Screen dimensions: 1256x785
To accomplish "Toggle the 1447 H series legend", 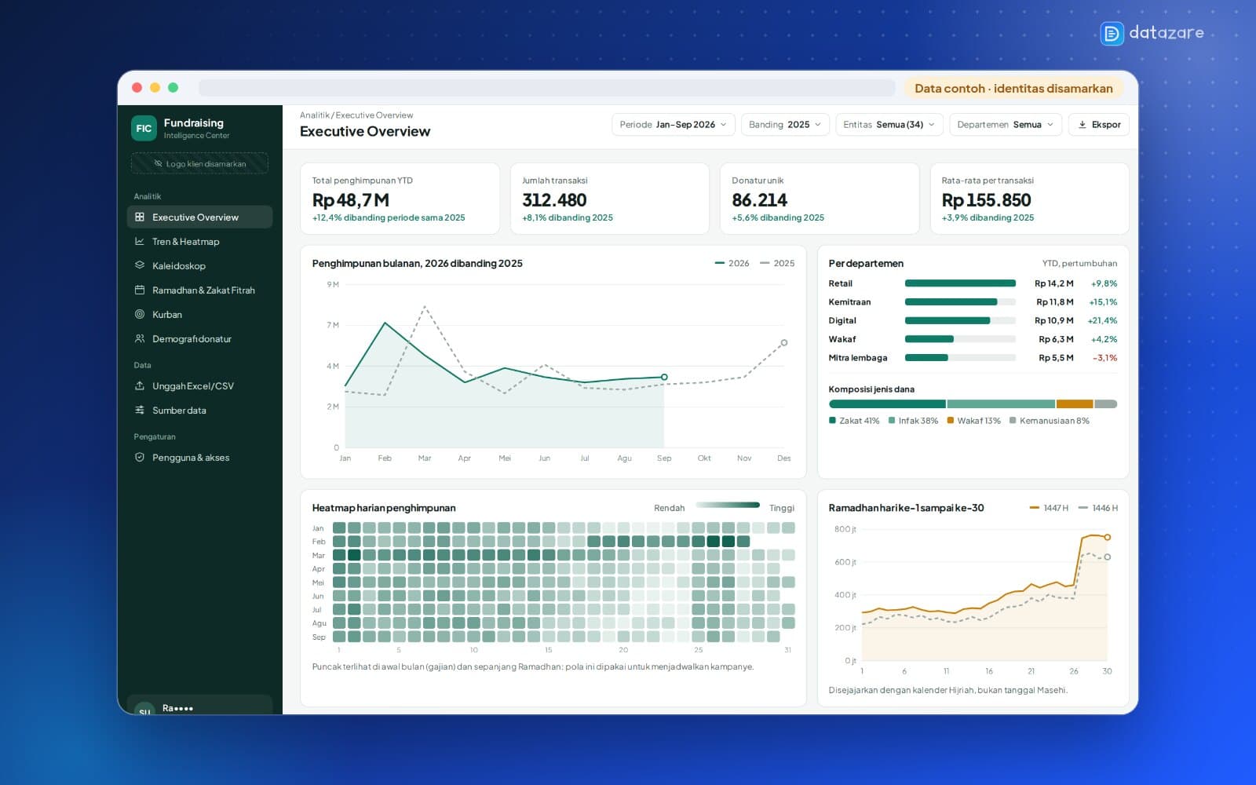I will pyautogui.click(x=1049, y=508).
